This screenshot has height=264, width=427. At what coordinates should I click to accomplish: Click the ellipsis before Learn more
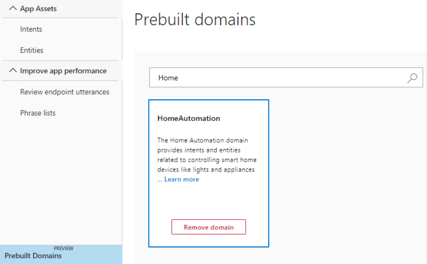[159, 179]
